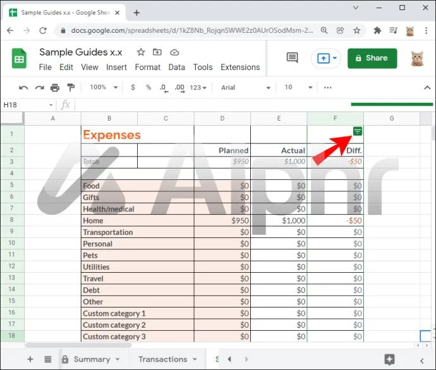
Task: Click the redo arrow icon
Action: click(39, 88)
